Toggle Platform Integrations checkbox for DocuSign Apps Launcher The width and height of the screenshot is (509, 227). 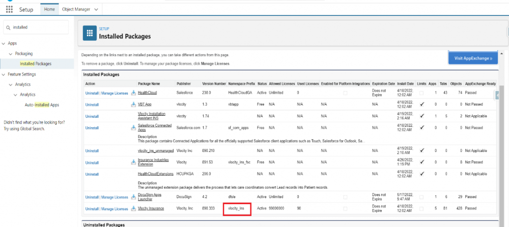pyautogui.click(x=345, y=197)
